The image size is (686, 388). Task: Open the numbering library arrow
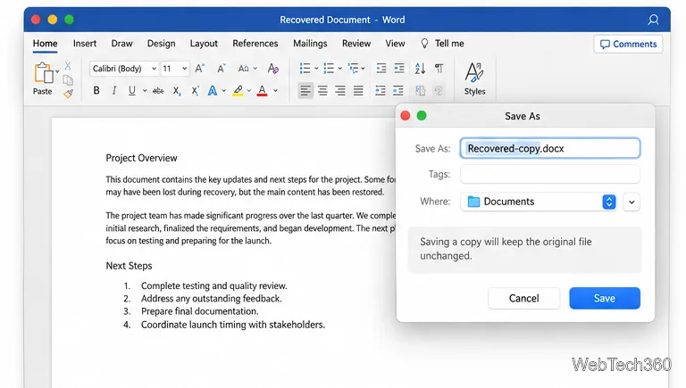click(340, 69)
